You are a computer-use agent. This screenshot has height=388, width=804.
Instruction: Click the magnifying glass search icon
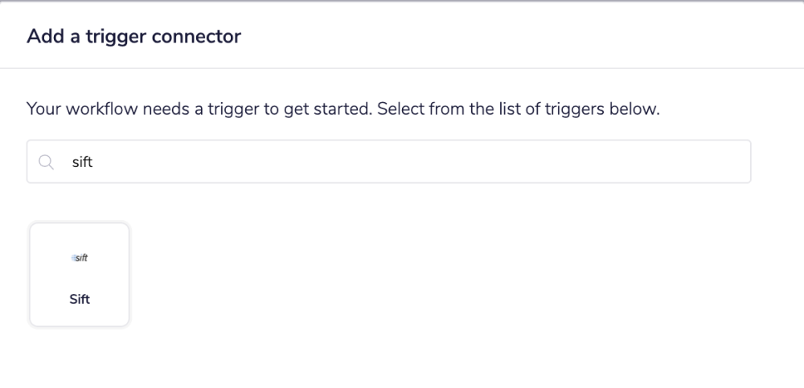point(47,162)
